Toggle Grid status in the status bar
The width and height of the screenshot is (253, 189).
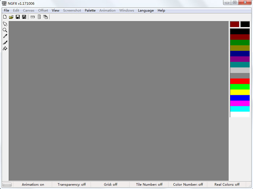111,185
